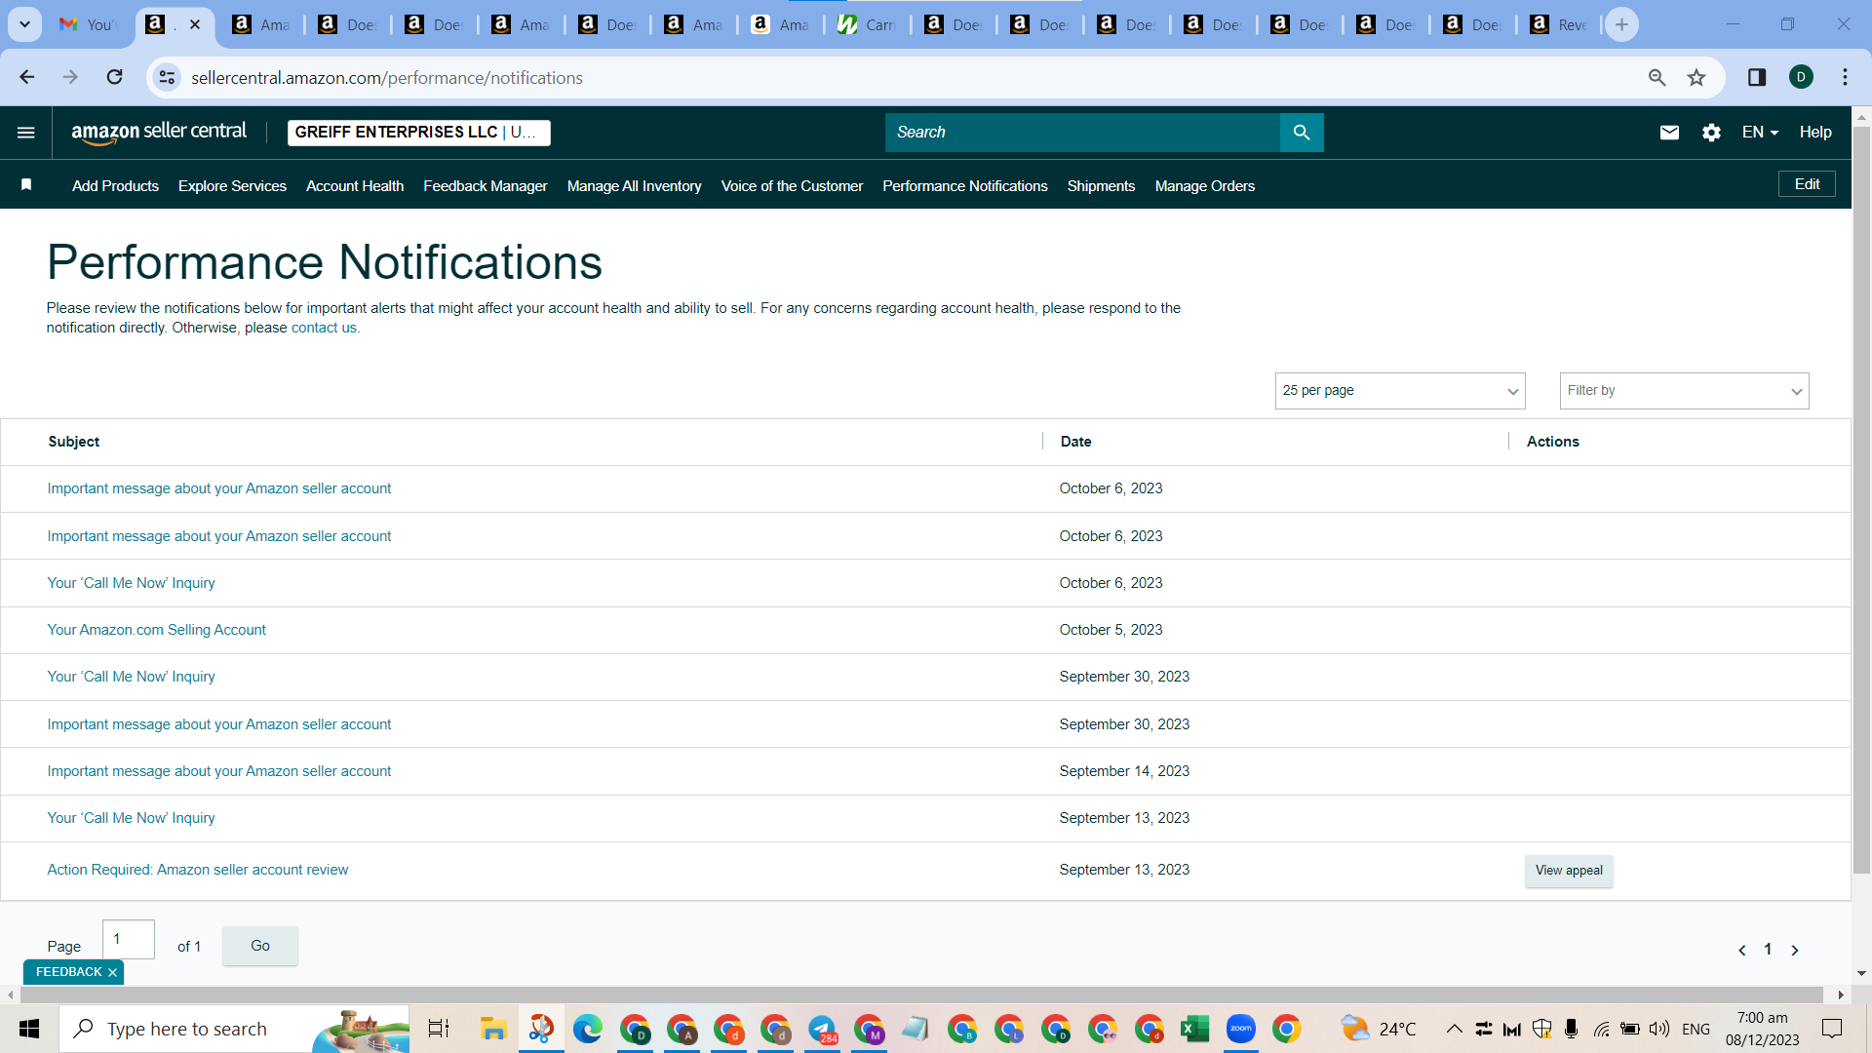This screenshot has width=1872, height=1053.
Task: Click the Seller Central search field
Action: 1082,133
